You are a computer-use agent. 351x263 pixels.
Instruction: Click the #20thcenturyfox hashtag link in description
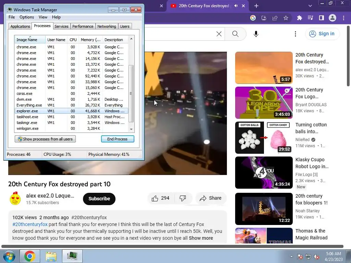point(30,224)
